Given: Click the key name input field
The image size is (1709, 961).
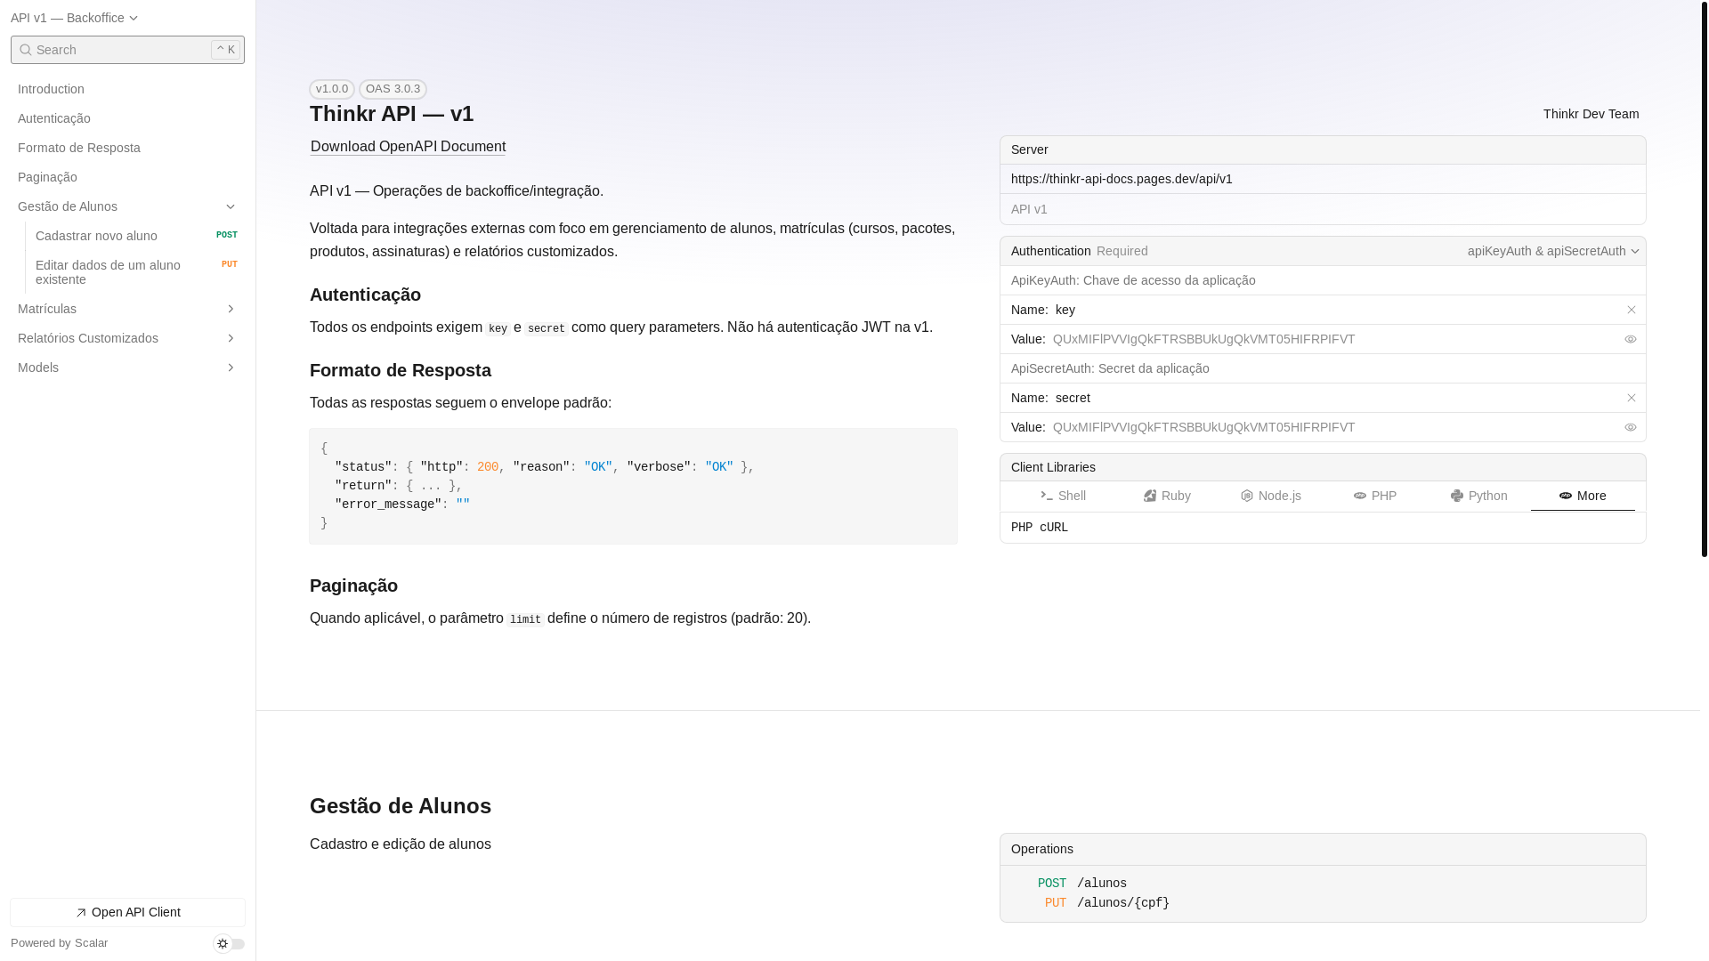Looking at the screenshot, I should (x=1337, y=310).
